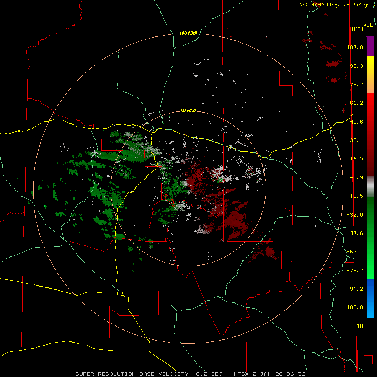This screenshot has height=377, width=377.
Task: Click the 92.3 legend value
Action: (356, 66)
